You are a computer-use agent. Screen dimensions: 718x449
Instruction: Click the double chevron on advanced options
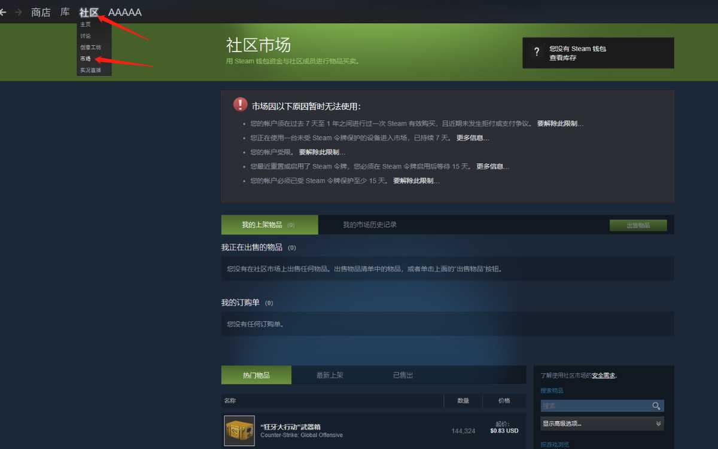pyautogui.click(x=658, y=423)
